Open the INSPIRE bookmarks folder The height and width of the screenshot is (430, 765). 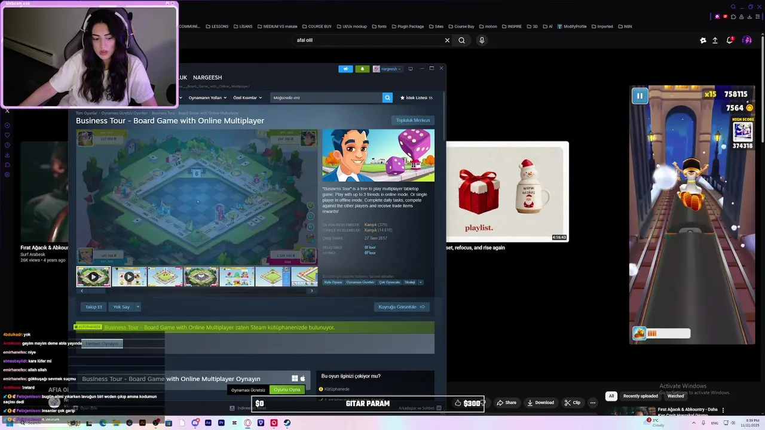click(x=512, y=26)
